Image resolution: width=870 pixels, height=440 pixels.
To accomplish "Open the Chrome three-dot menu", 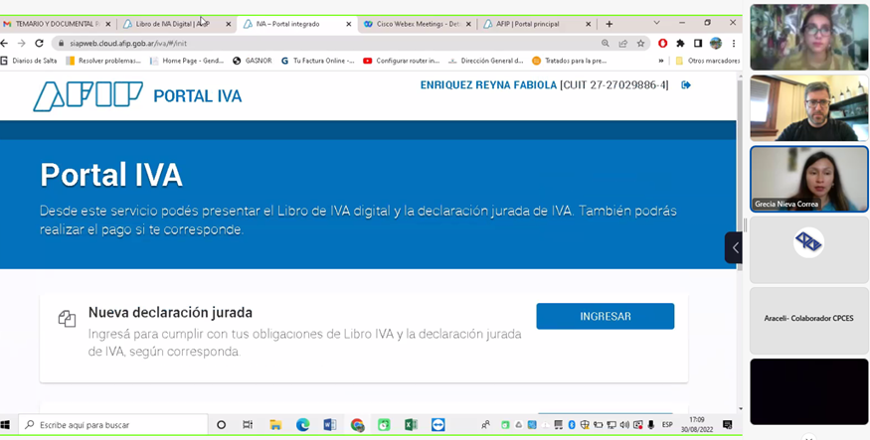I will pos(734,44).
